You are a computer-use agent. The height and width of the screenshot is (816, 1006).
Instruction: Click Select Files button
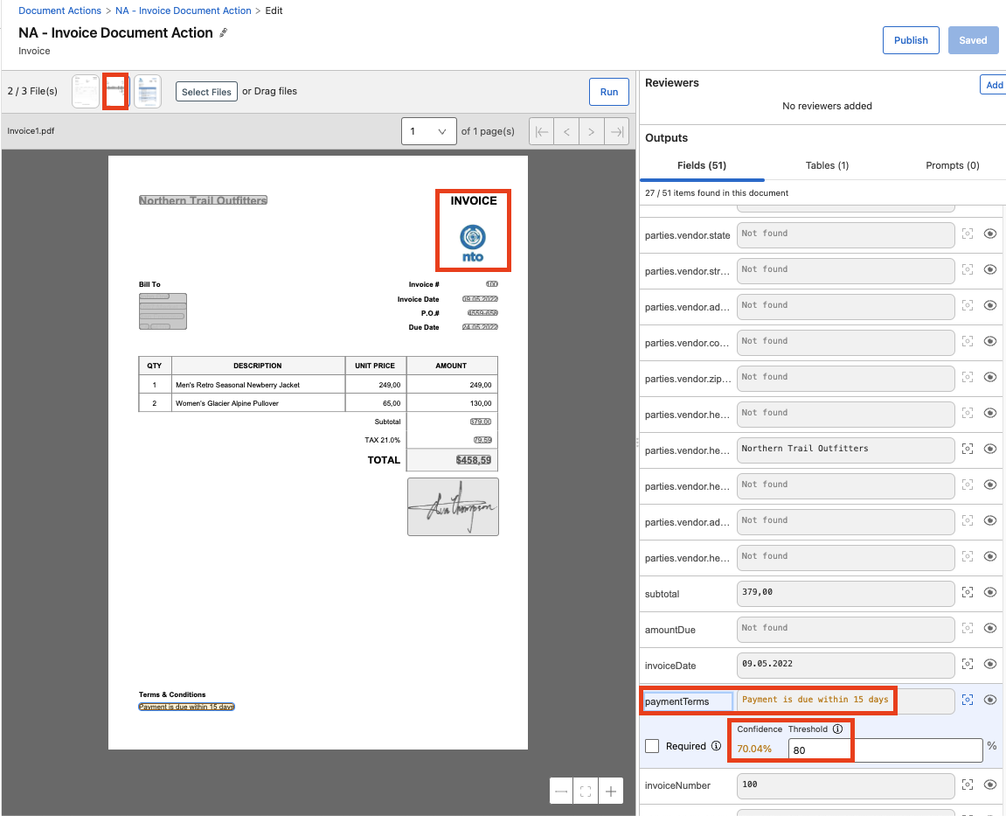tap(206, 92)
